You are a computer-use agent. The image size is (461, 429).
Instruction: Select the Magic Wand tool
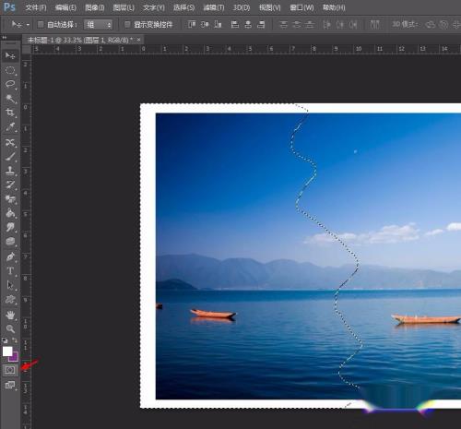(x=10, y=99)
